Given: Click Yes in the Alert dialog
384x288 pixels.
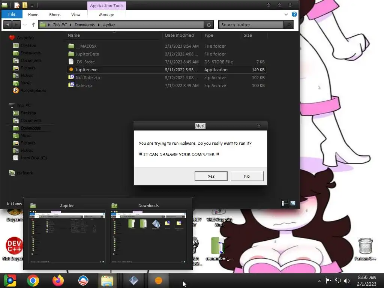Looking at the screenshot, I should pyautogui.click(x=211, y=176).
